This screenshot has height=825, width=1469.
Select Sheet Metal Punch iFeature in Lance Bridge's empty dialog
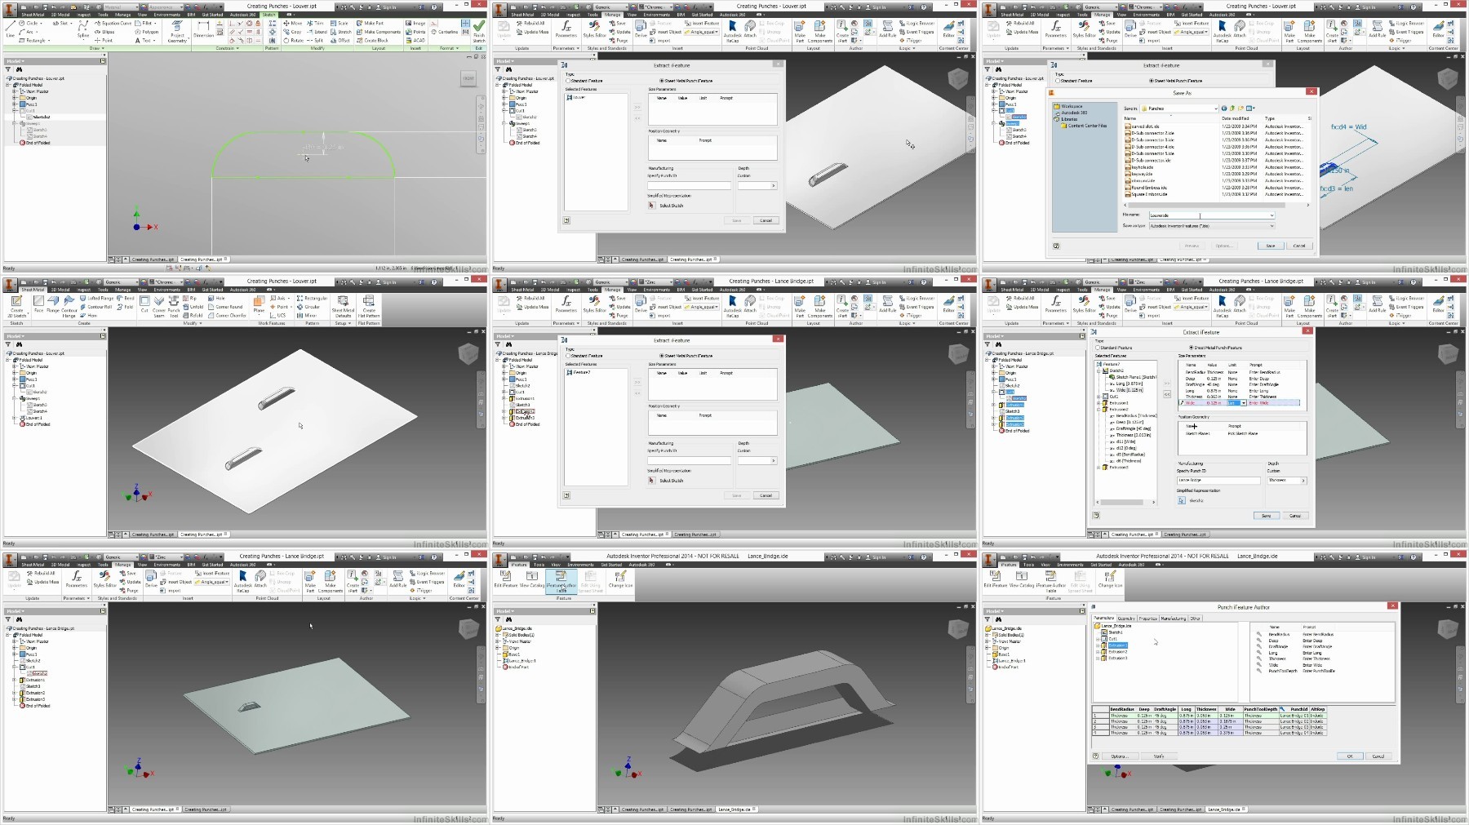click(x=662, y=356)
